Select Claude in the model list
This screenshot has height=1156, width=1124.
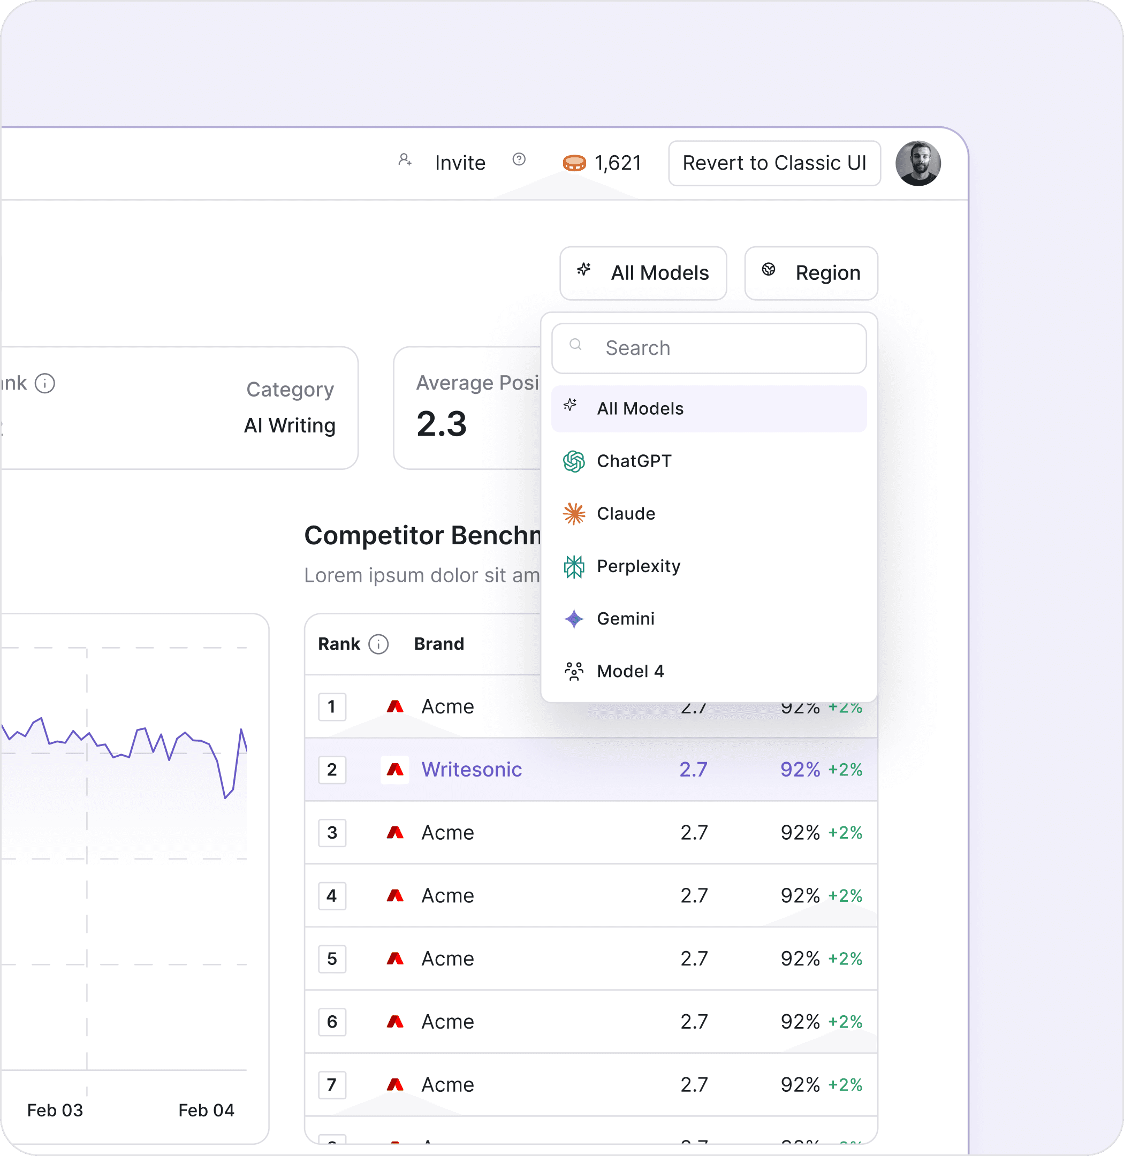(x=626, y=514)
